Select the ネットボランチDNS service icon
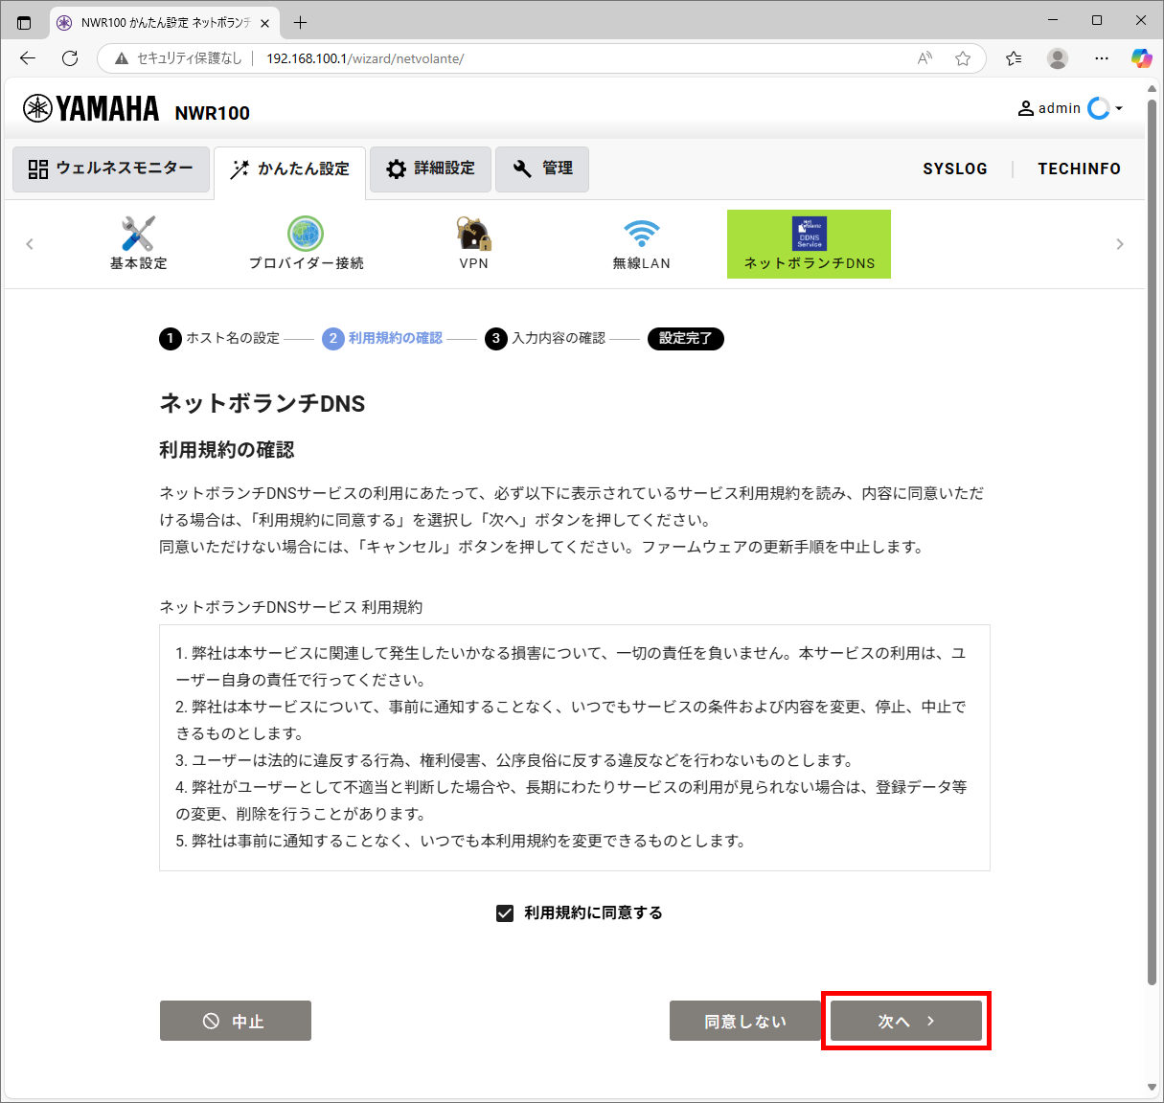The height and width of the screenshot is (1103, 1164). pyautogui.click(x=810, y=234)
